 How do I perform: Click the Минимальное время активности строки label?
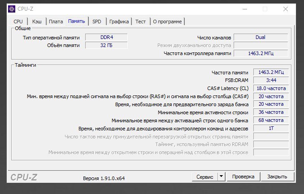pos(203,112)
